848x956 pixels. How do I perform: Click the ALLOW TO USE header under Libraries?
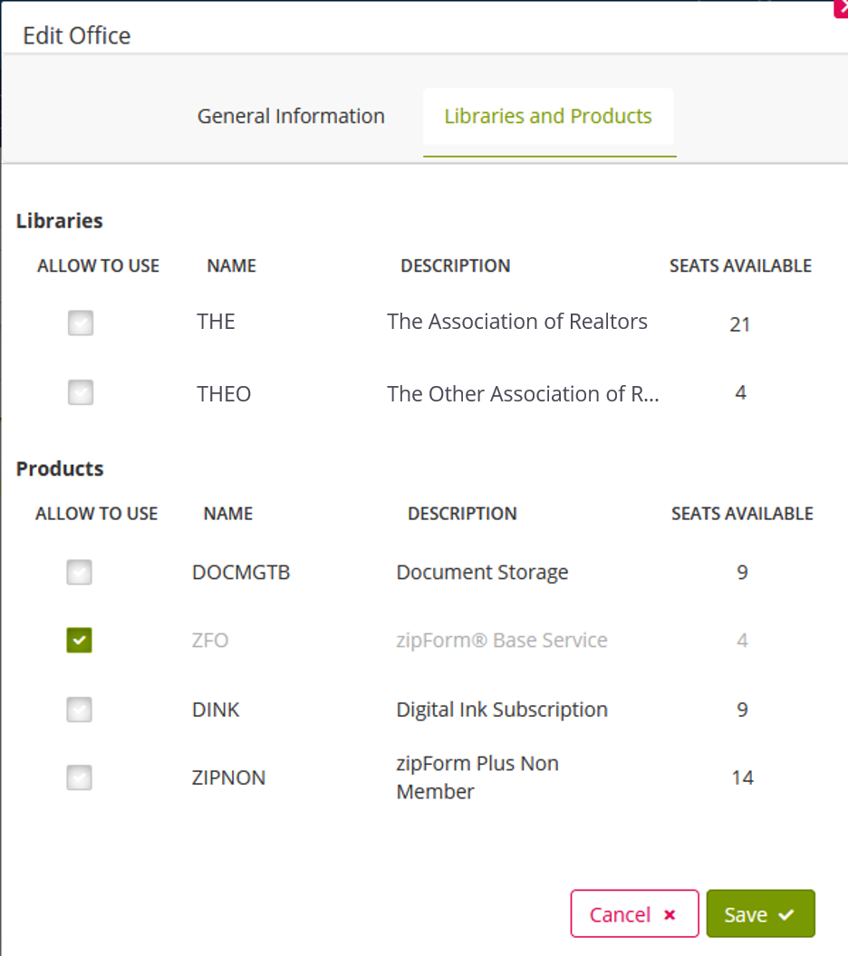click(x=98, y=266)
